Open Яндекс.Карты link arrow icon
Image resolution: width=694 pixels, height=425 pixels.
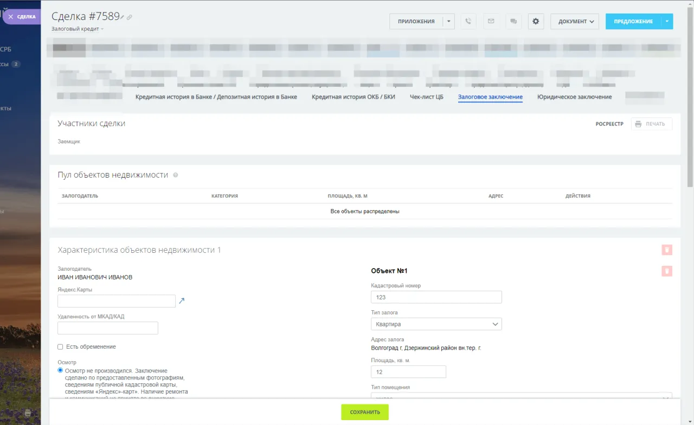click(182, 301)
